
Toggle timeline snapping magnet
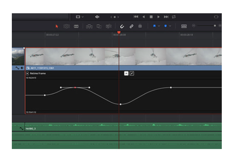(122, 26)
